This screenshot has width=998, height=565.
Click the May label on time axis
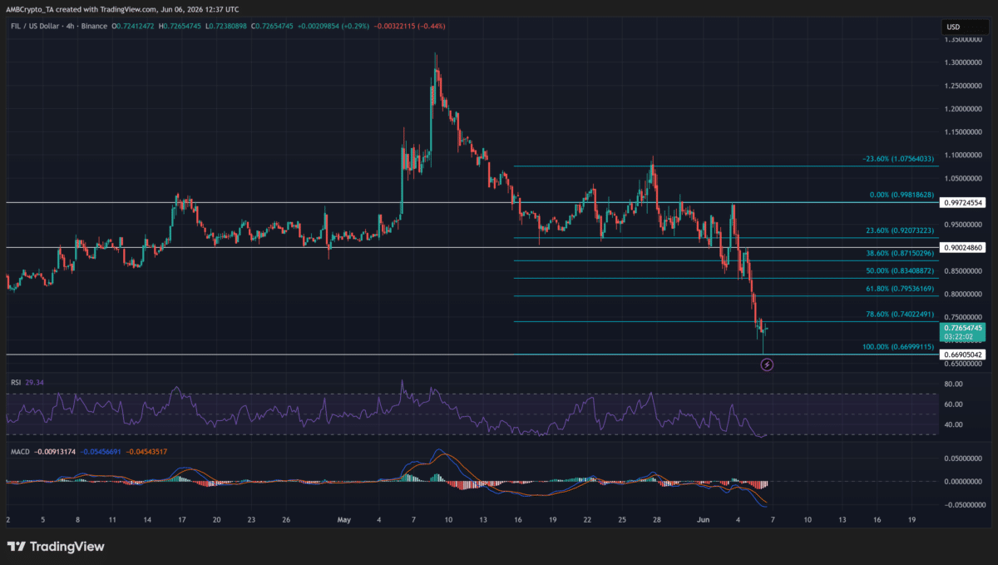coord(344,519)
